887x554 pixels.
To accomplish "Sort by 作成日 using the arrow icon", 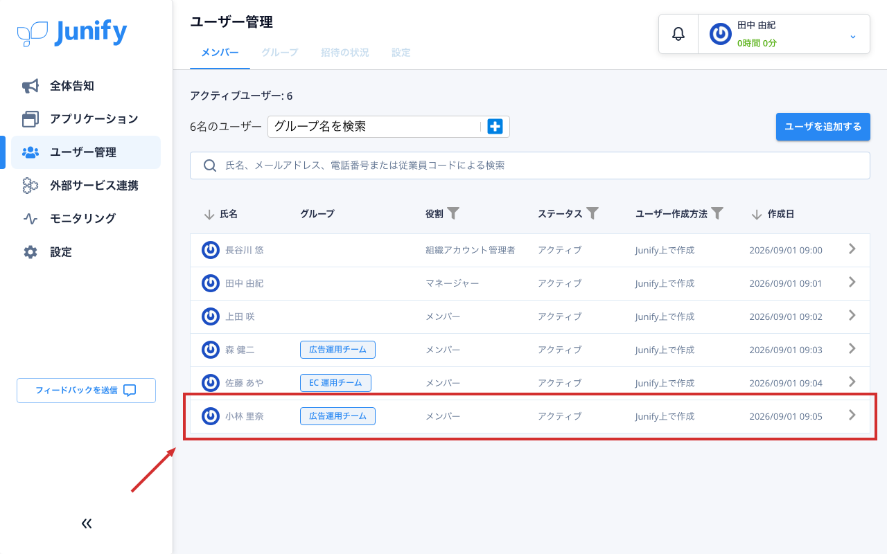I will (757, 215).
